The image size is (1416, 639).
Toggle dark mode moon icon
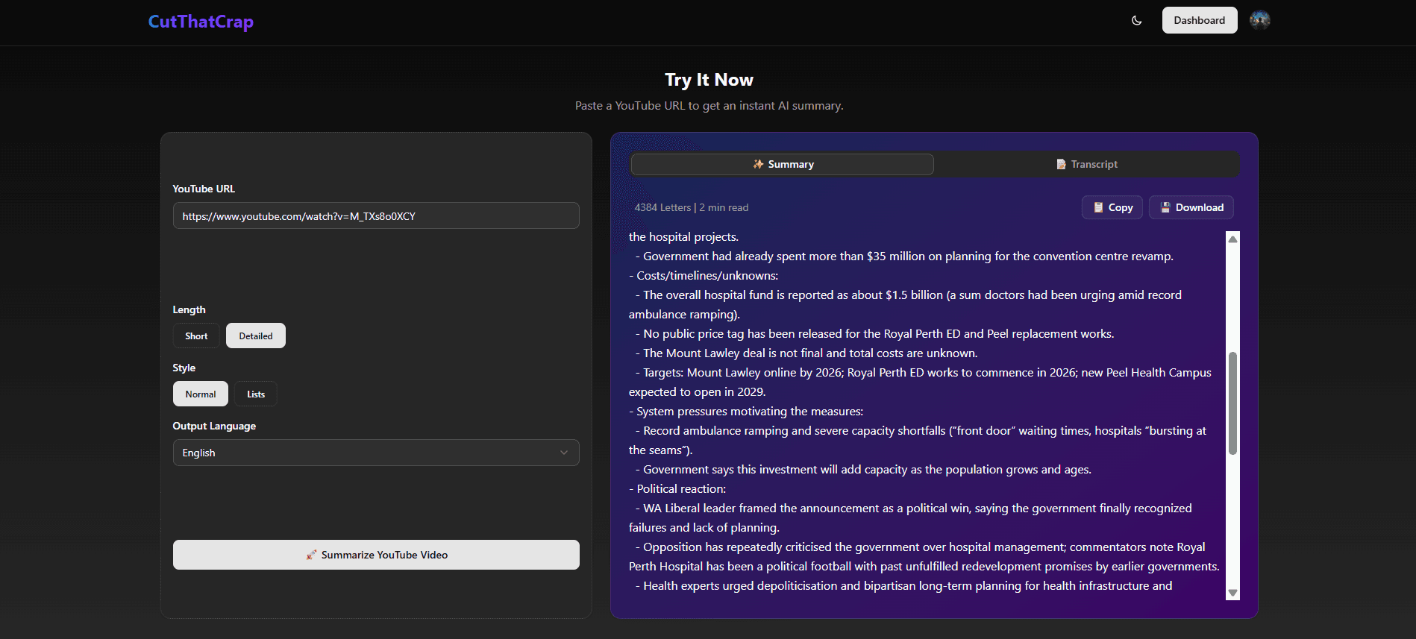[x=1136, y=21]
